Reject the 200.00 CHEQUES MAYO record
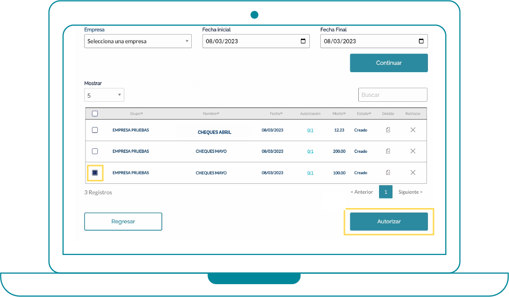Image resolution: width=509 pixels, height=297 pixels. pyautogui.click(x=413, y=151)
